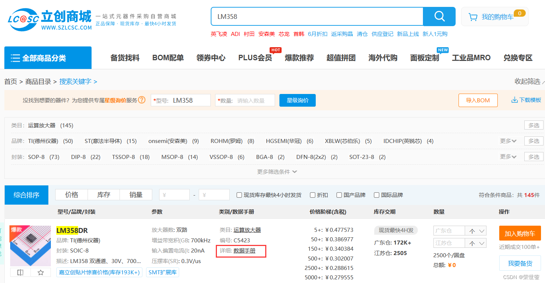This screenshot has height=283, width=545.
Task: Filter by package SOP-8
Action: pyautogui.click(x=44, y=157)
